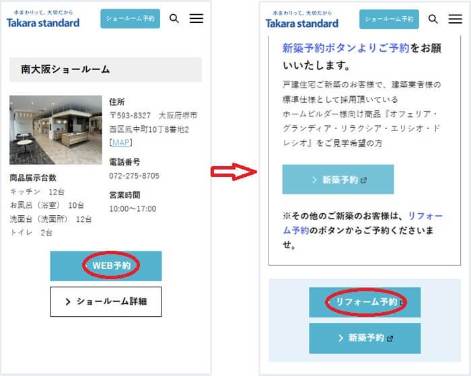471x376 pixels.
Task: Click Takara standard logo on right screen
Action: coord(302,20)
